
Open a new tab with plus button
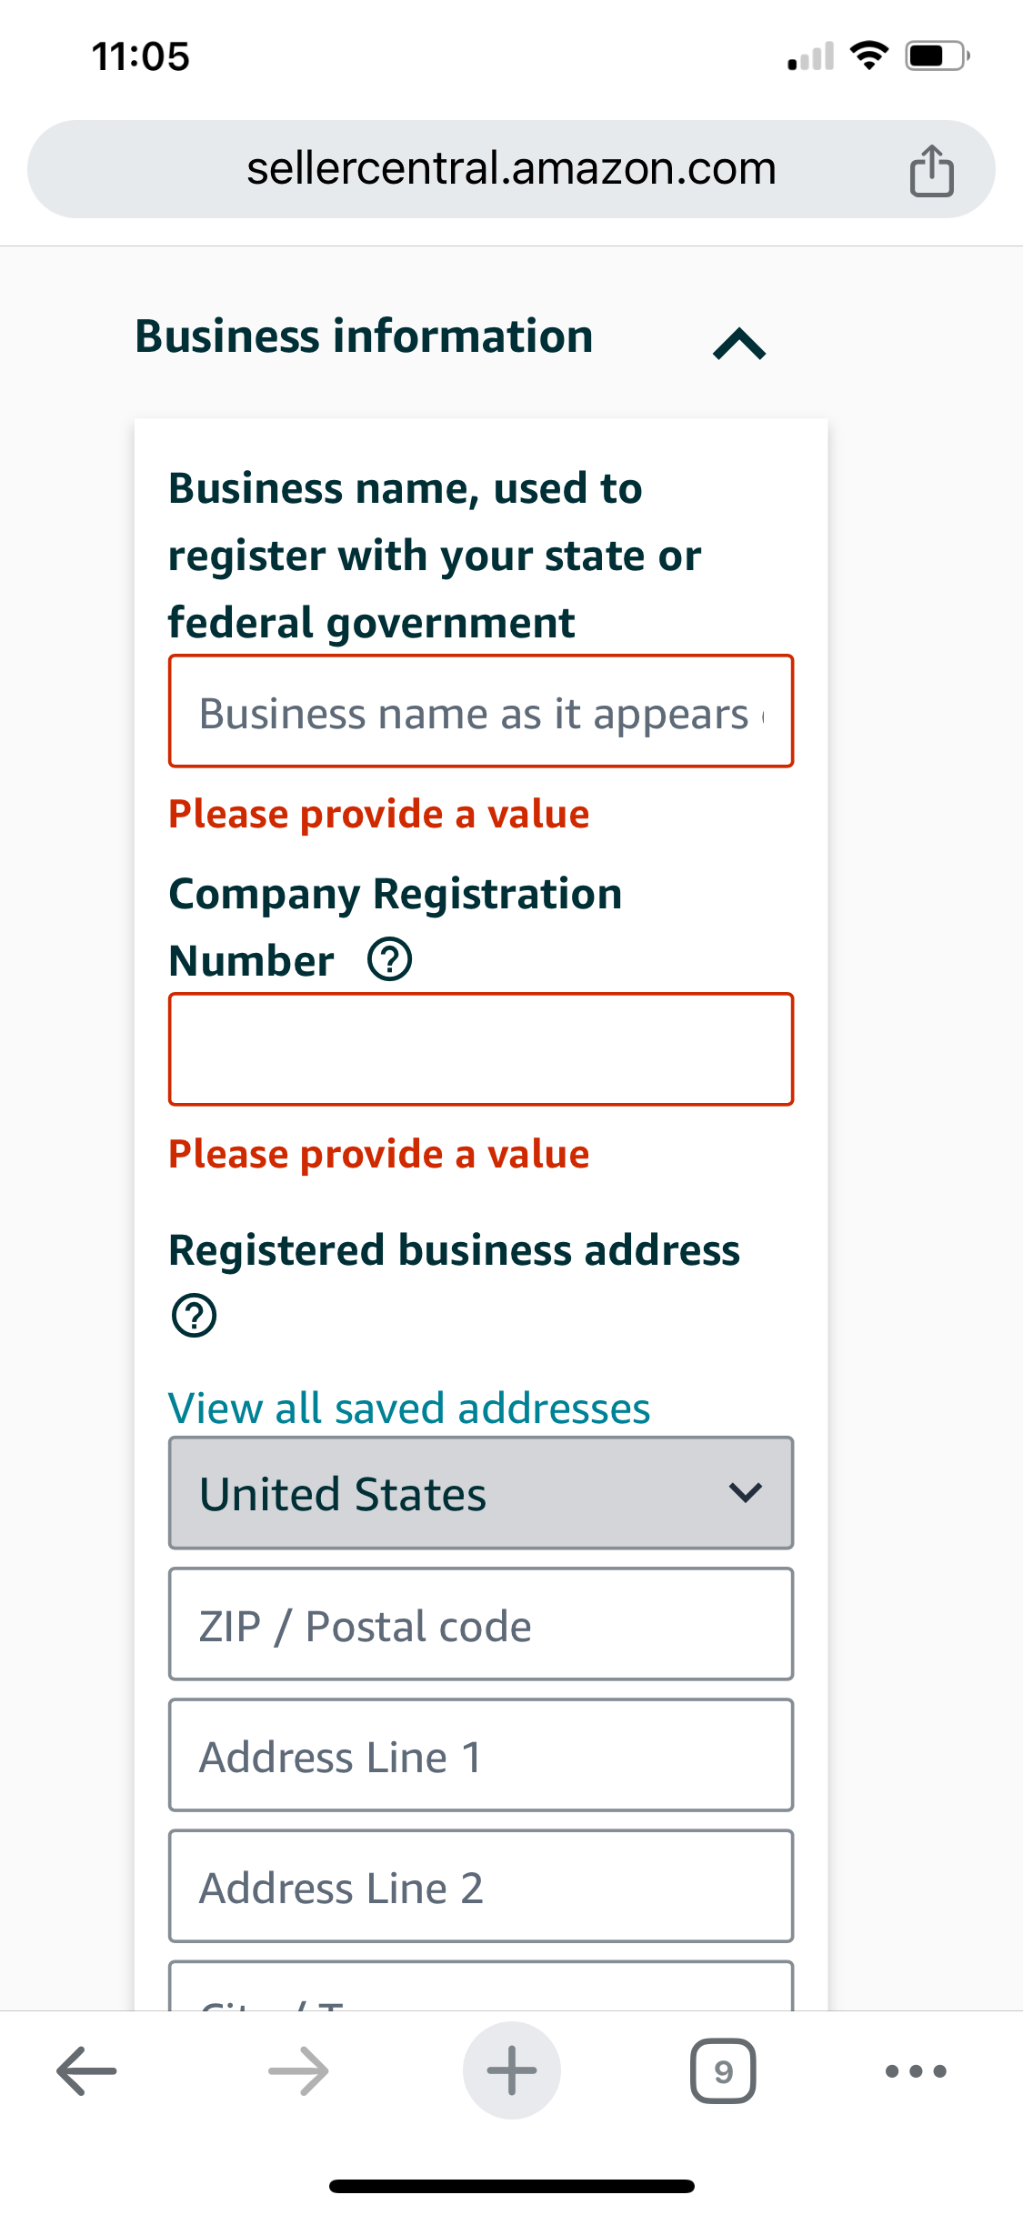click(512, 2070)
